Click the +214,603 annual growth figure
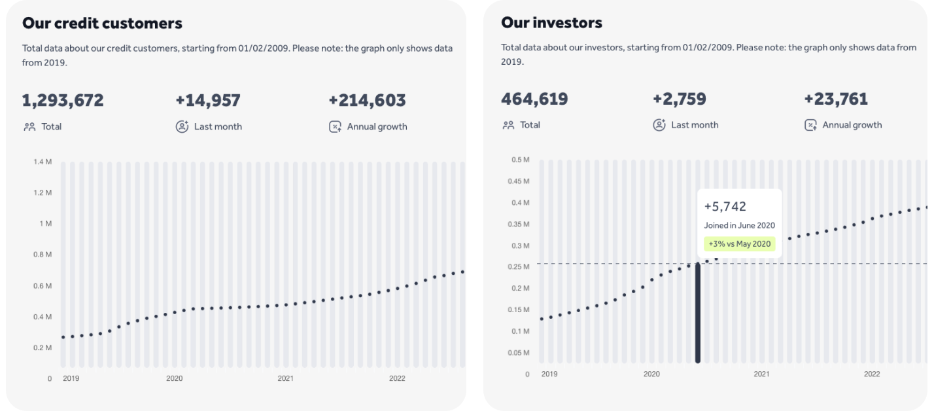 click(367, 100)
